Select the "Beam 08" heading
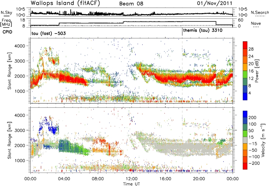269x186 pixels. pos(131,4)
